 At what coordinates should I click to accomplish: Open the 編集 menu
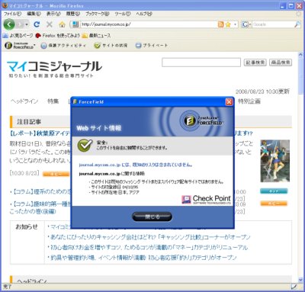34,14
